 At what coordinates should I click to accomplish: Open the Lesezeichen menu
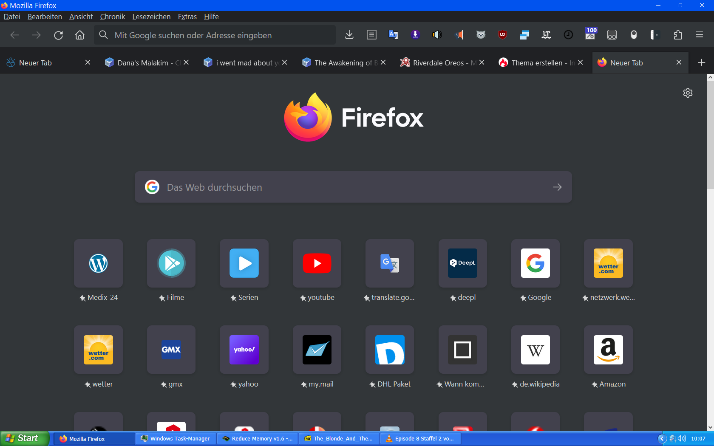pyautogui.click(x=151, y=17)
